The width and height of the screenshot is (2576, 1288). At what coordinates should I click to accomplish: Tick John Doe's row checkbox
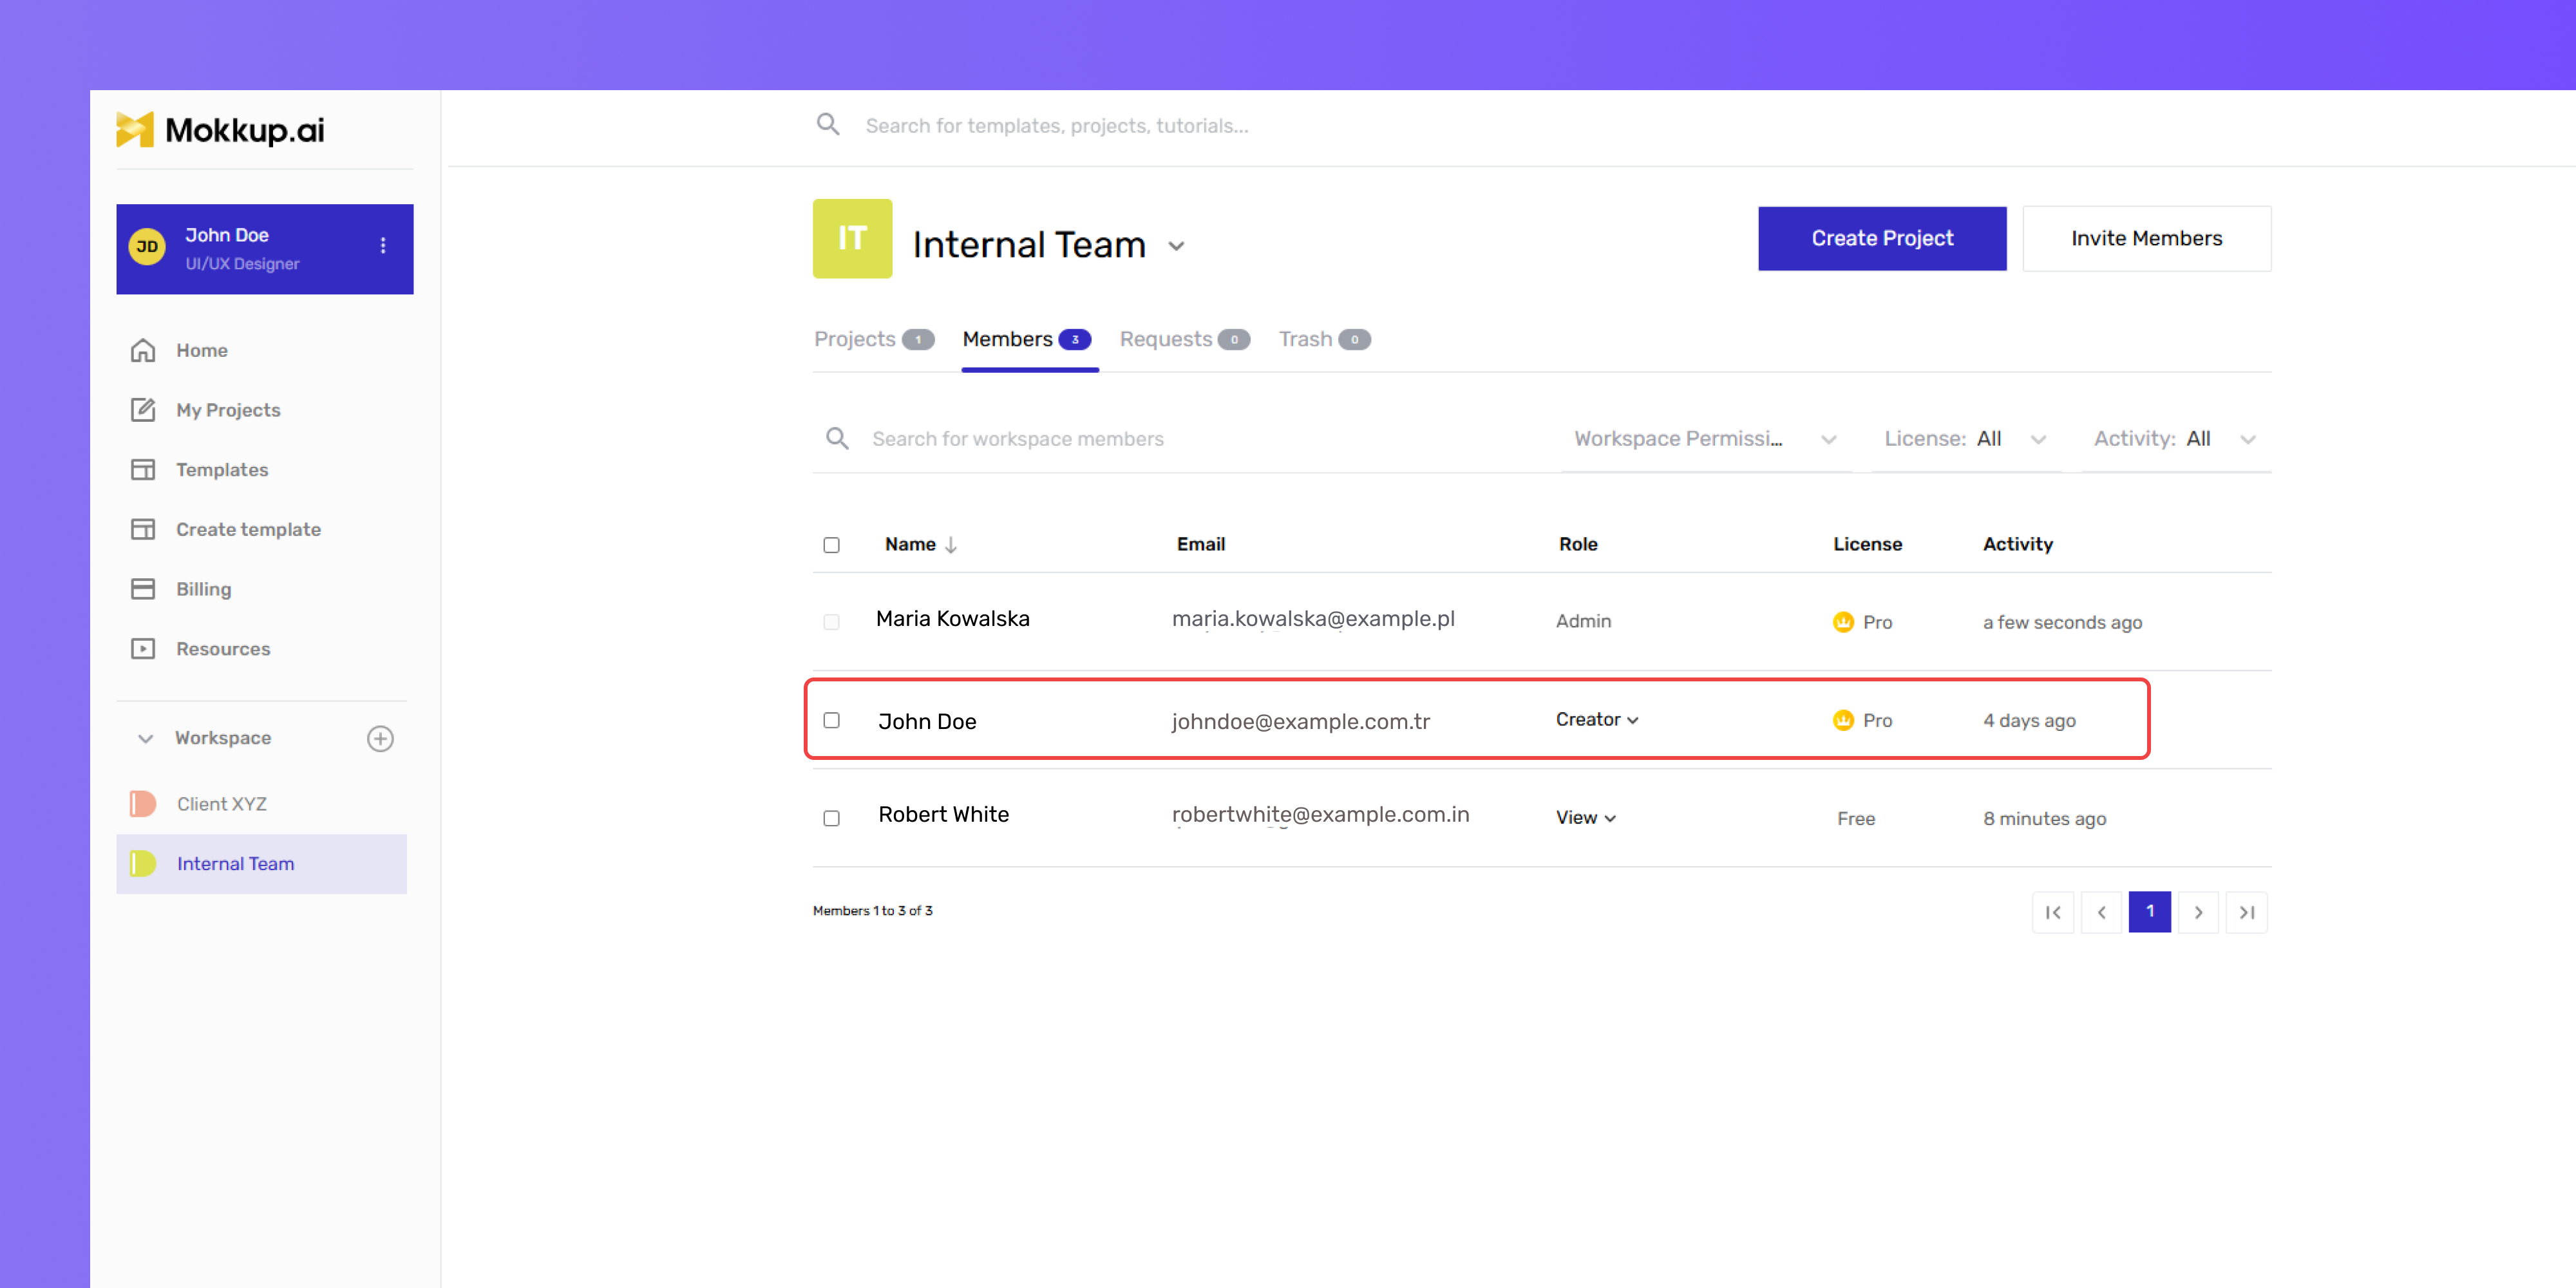point(831,720)
